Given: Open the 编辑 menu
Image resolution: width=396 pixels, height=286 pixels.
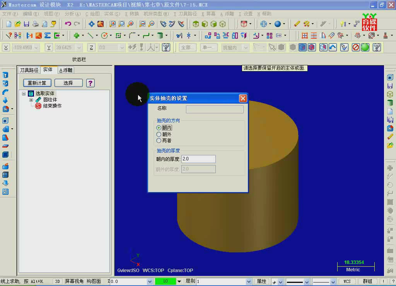Looking at the screenshot, I should coord(31,14).
